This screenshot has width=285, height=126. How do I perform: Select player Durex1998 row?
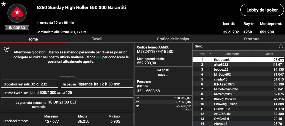coord(239,109)
